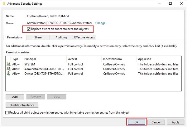187x127 pixels.
Task: Open the Auditing tab
Action: (61, 37)
